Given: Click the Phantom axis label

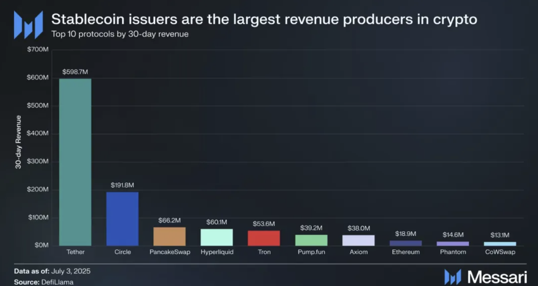Looking at the screenshot, I should point(453,252).
